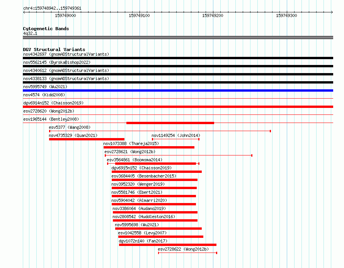Open the dgv1072n140 (Fan2017) label
The image size is (344, 268).
pos(143,241)
